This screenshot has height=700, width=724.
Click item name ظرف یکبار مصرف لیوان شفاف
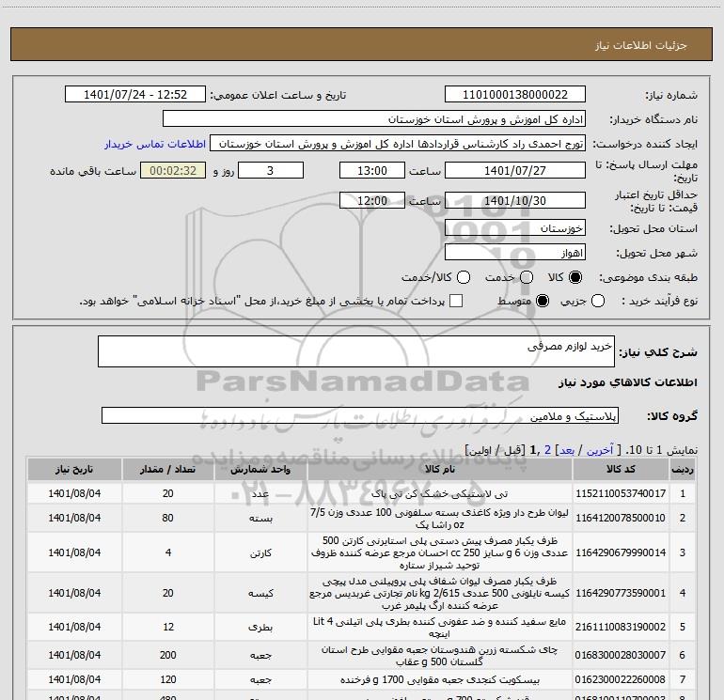tap(440, 593)
